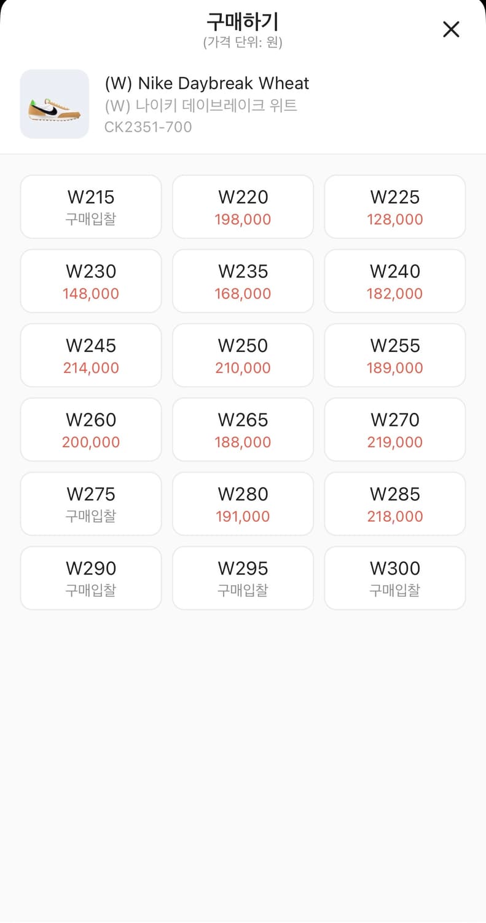
Task: Select the W260 tile priced 200,000
Action: point(91,430)
